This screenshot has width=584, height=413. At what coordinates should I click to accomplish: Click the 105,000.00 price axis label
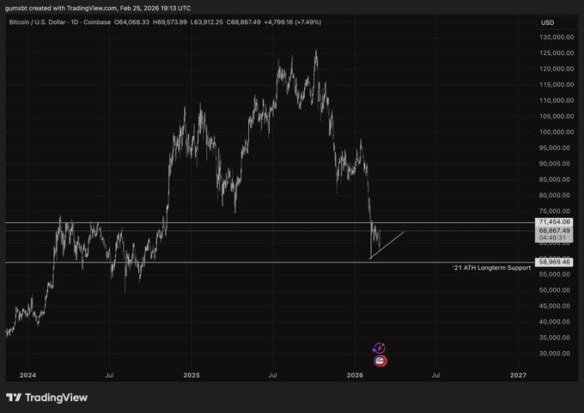tap(557, 116)
